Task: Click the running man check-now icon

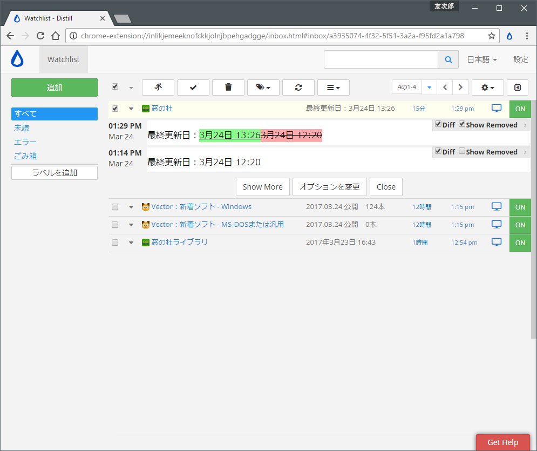Action: pyautogui.click(x=158, y=87)
